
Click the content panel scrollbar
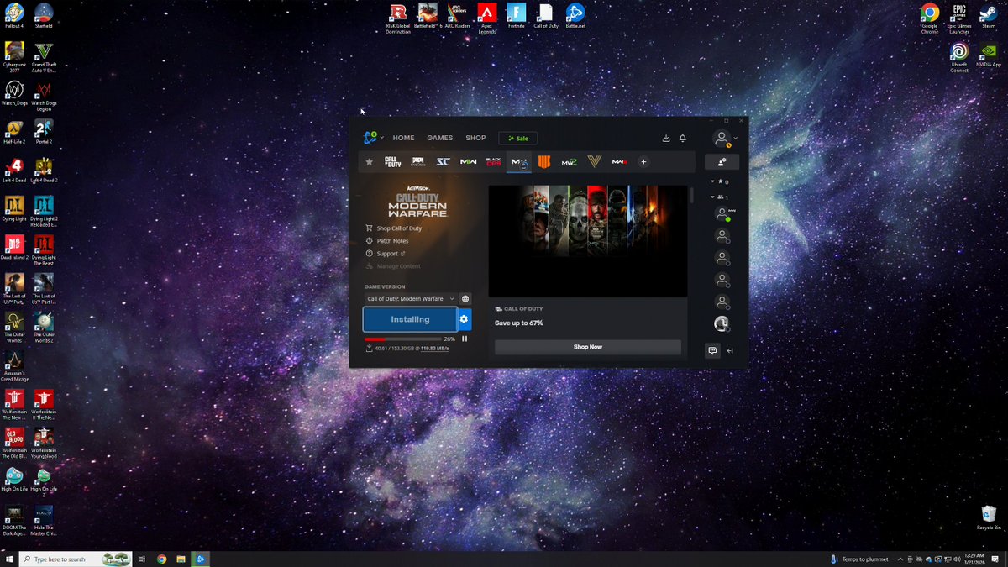(x=691, y=195)
